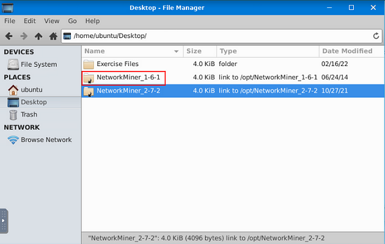Select the NetworkMiner_1-6-1 file name

pyautogui.click(x=128, y=78)
